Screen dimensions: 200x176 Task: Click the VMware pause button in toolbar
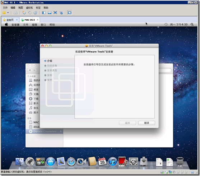(x=4, y=13)
